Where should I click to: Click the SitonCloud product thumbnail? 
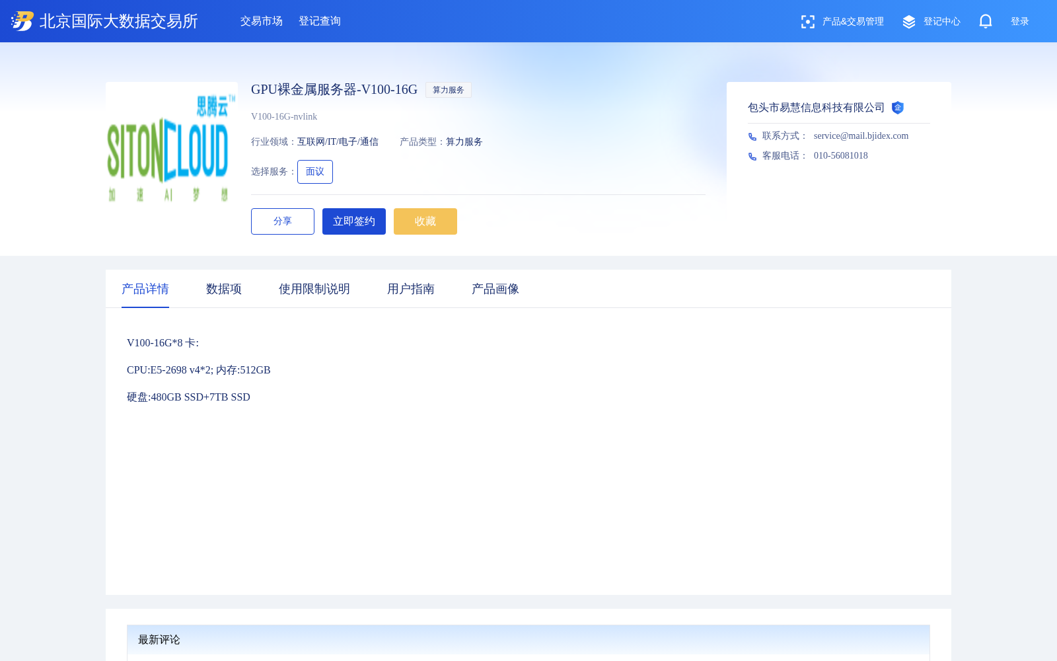pos(172,148)
